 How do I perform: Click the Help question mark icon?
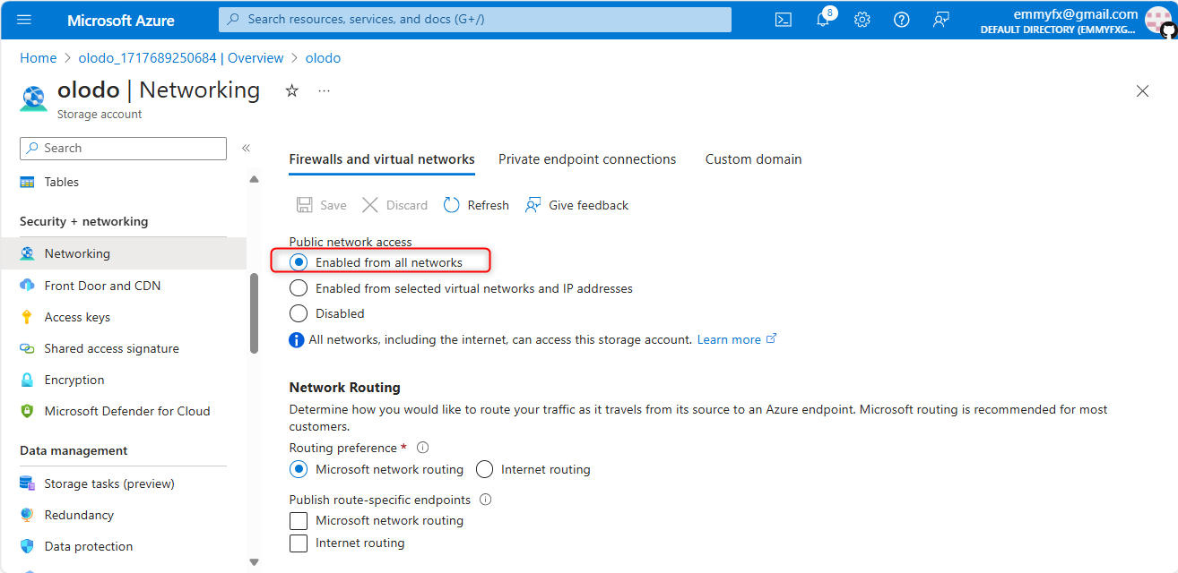coord(901,20)
